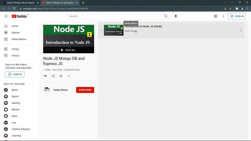Open History in sidebar
This screenshot has height=141, width=251.
(x=15, y=56)
